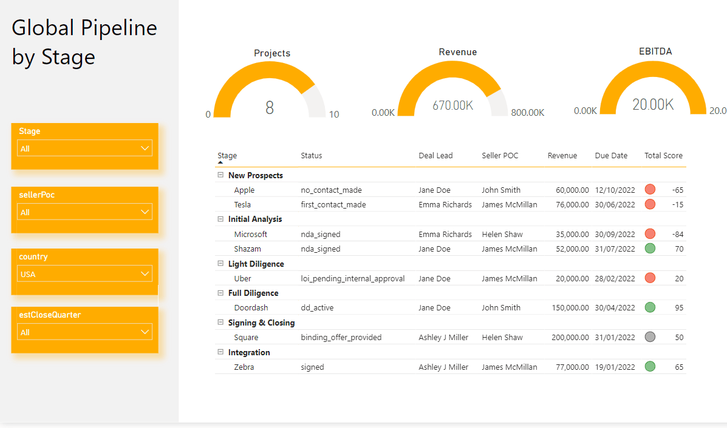Screen dimensions: 727x428
Task: Click the Stage column header
Action: point(227,156)
